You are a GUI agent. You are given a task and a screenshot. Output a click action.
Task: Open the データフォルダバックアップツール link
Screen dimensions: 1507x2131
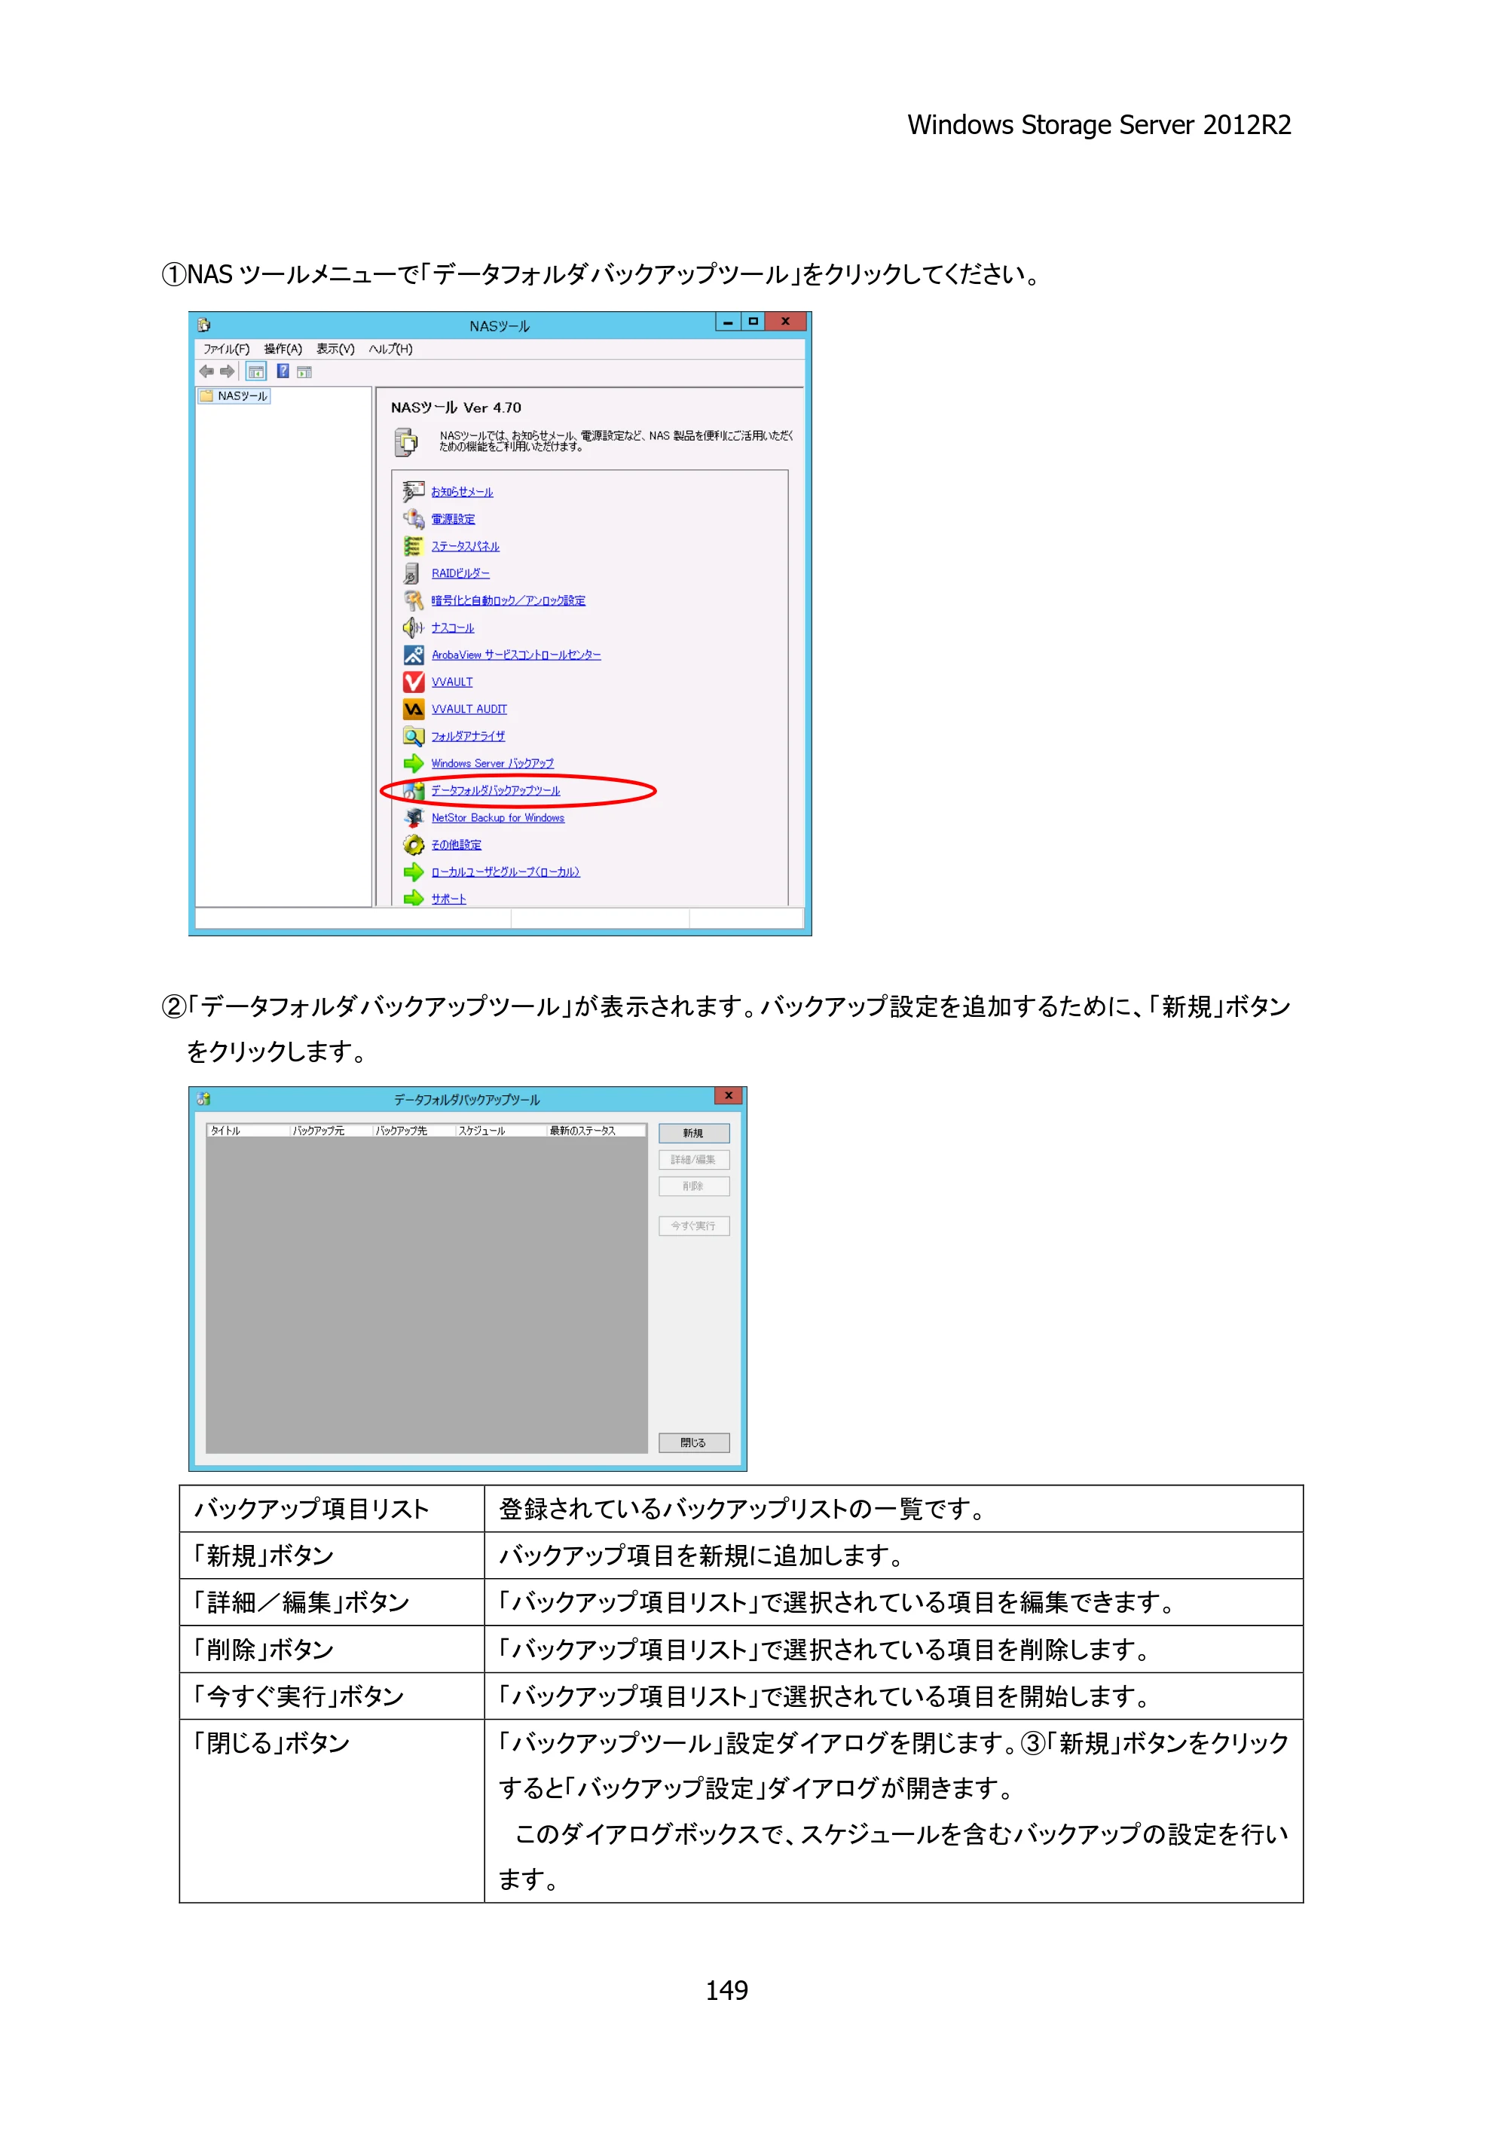coord(496,790)
